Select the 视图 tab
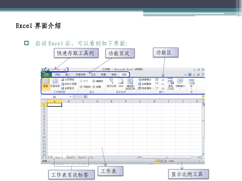Screen dimensions: 242x181 click(124, 75)
